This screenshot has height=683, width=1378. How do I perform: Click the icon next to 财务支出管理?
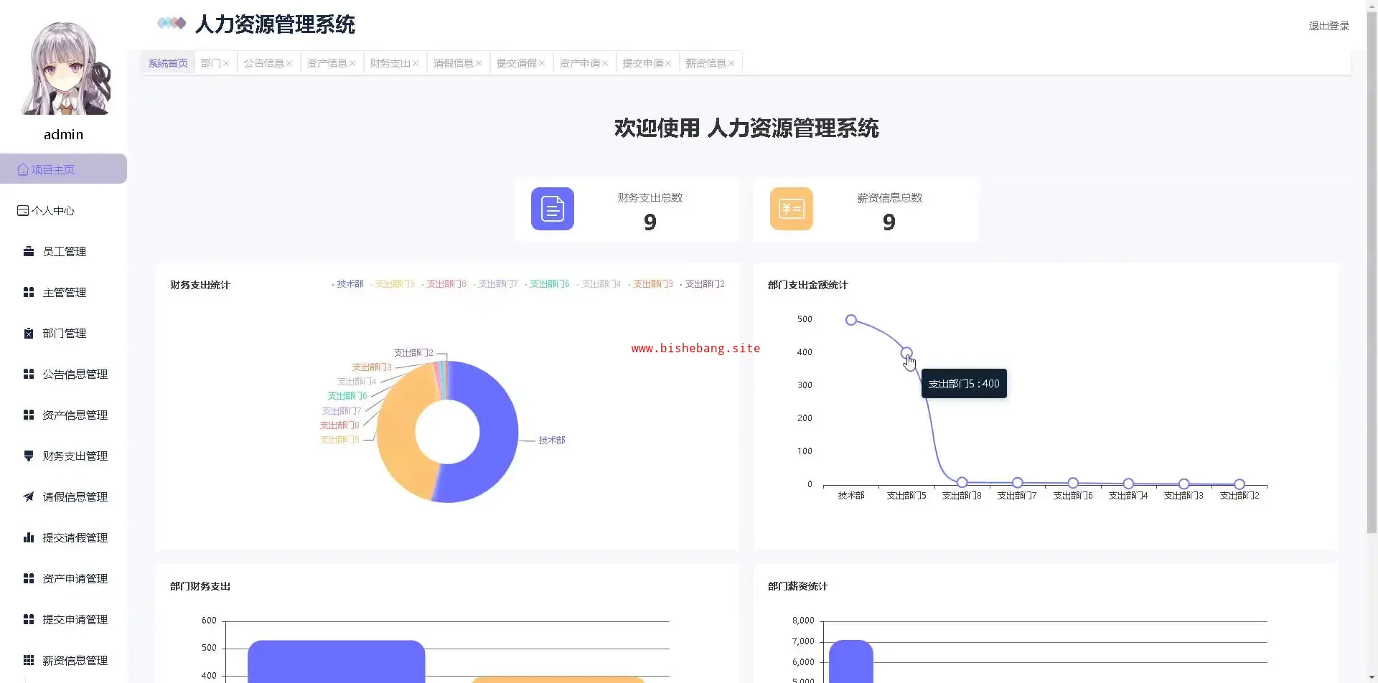point(29,456)
